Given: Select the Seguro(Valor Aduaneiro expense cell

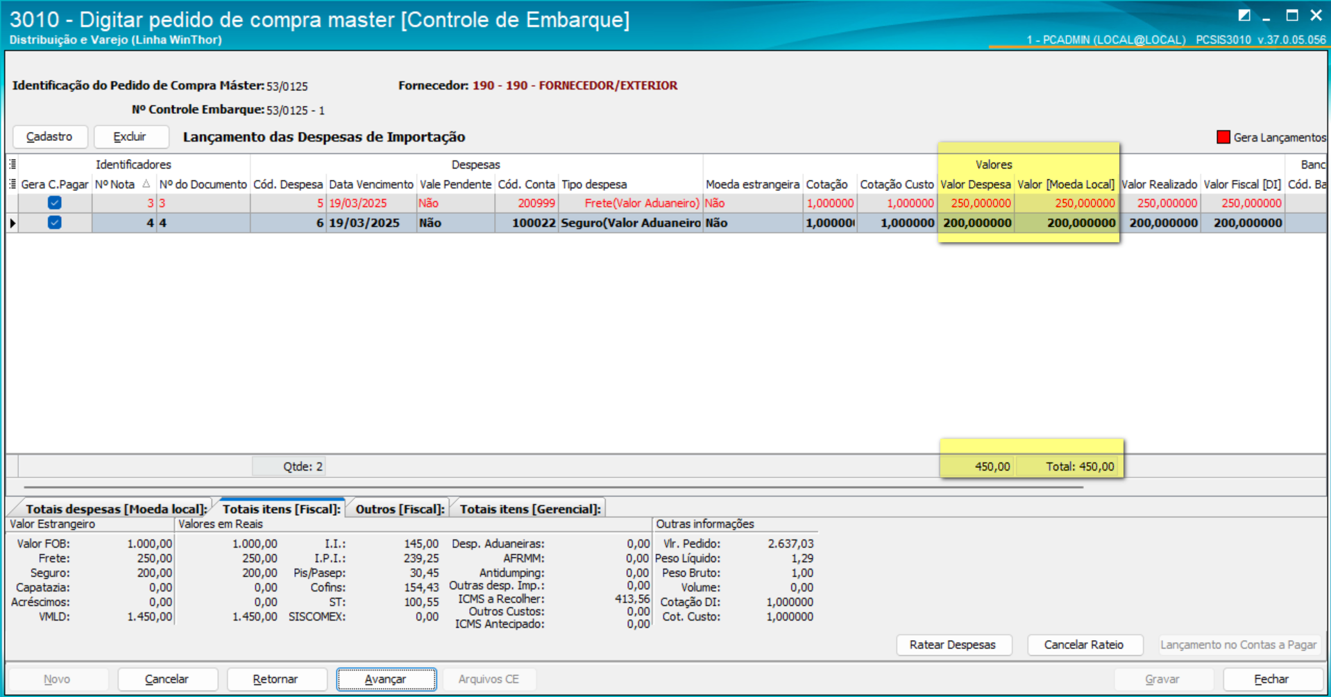Looking at the screenshot, I should coord(631,223).
